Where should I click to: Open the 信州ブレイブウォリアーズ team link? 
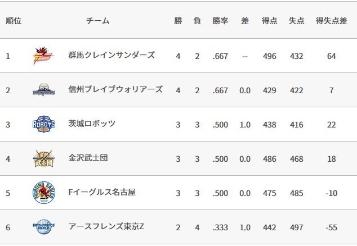[x=115, y=89]
